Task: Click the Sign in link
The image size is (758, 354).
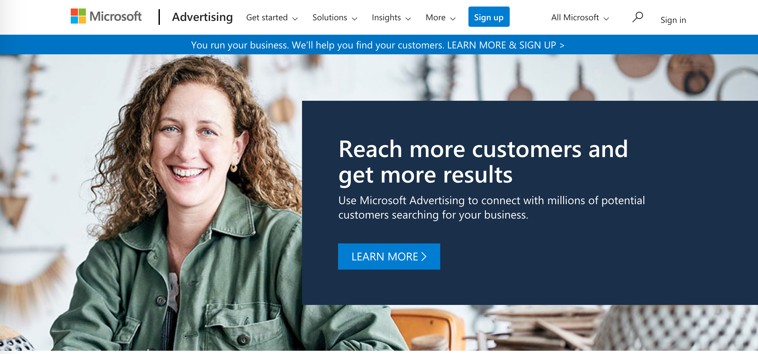Action: coord(673,20)
